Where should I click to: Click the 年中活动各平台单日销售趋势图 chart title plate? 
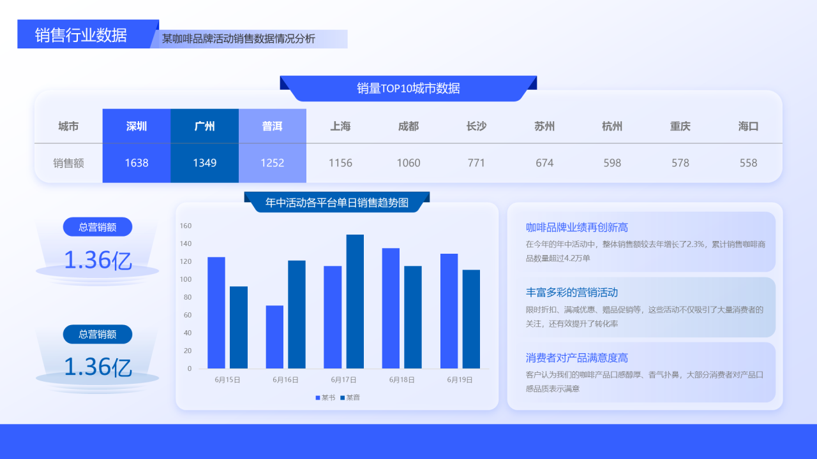point(338,201)
